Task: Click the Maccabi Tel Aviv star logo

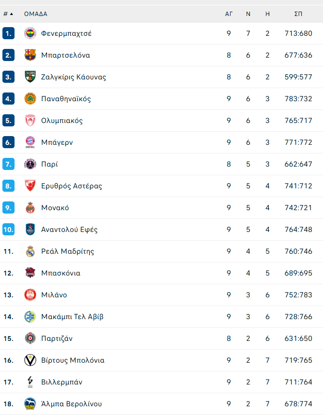Action: coord(30,317)
